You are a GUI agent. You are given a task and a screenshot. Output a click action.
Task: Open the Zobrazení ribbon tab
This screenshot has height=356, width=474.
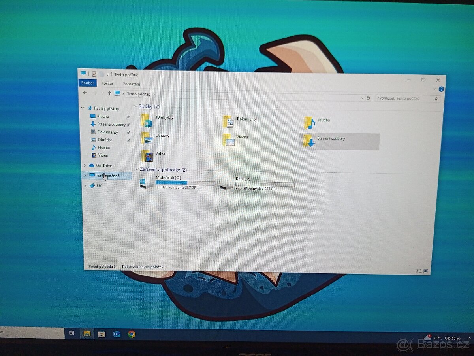(132, 84)
